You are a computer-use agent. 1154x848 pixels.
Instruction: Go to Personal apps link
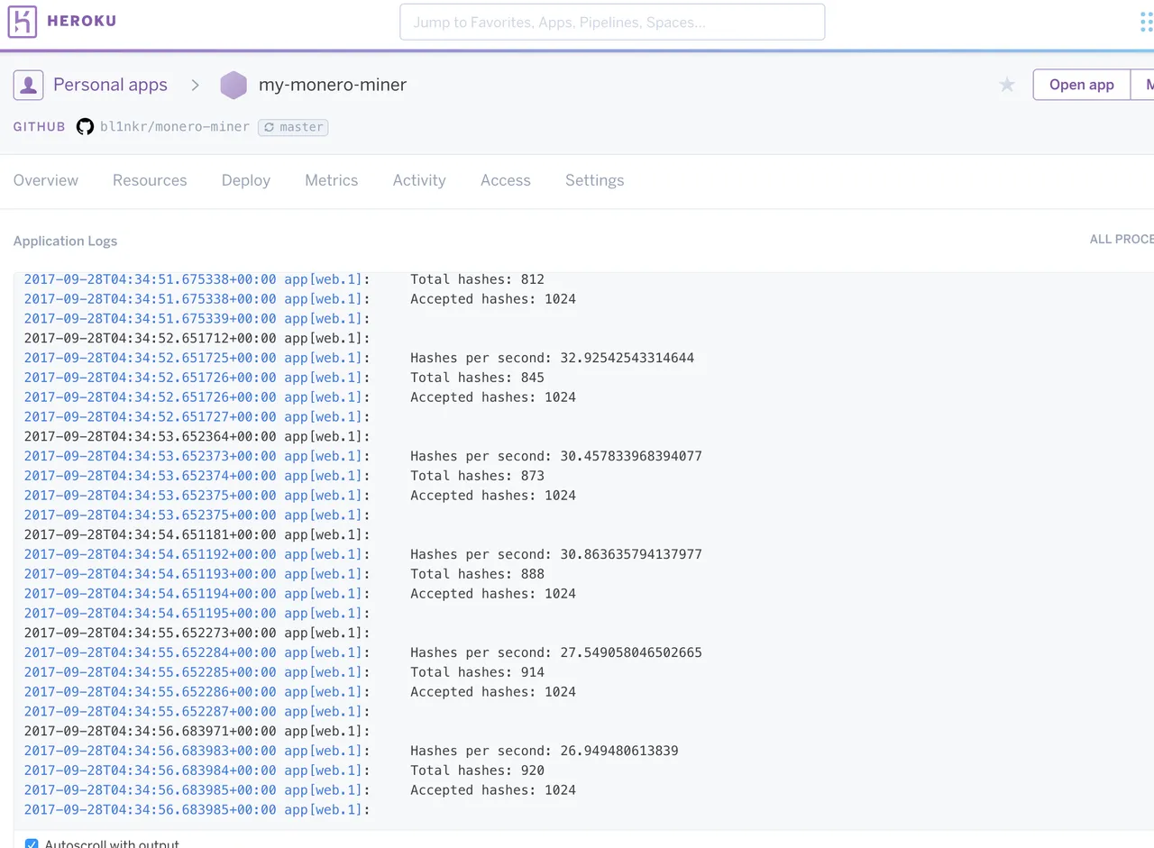click(x=110, y=85)
